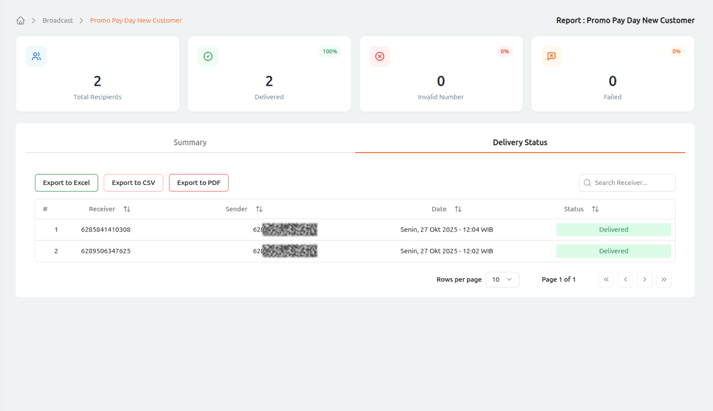Click the Invalid Number cross icon
This screenshot has height=411, width=713.
[380, 56]
